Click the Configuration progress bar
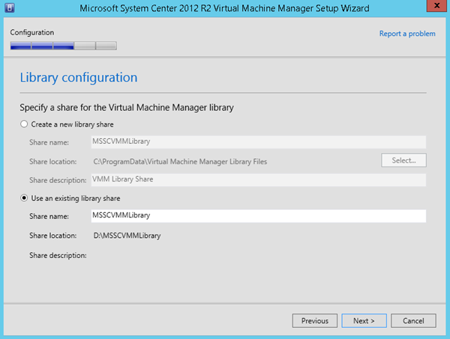The height and width of the screenshot is (339, 450). pos(64,46)
